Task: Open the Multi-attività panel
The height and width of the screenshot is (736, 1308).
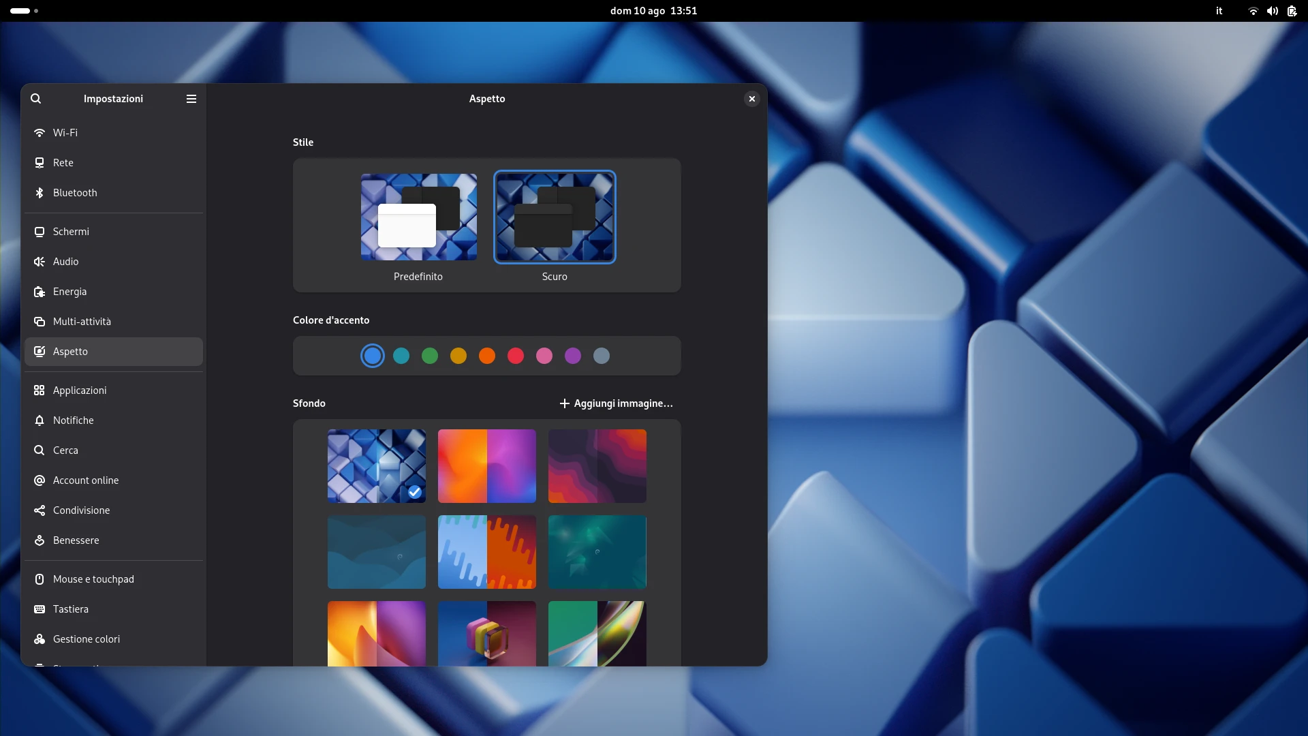Action: click(114, 322)
